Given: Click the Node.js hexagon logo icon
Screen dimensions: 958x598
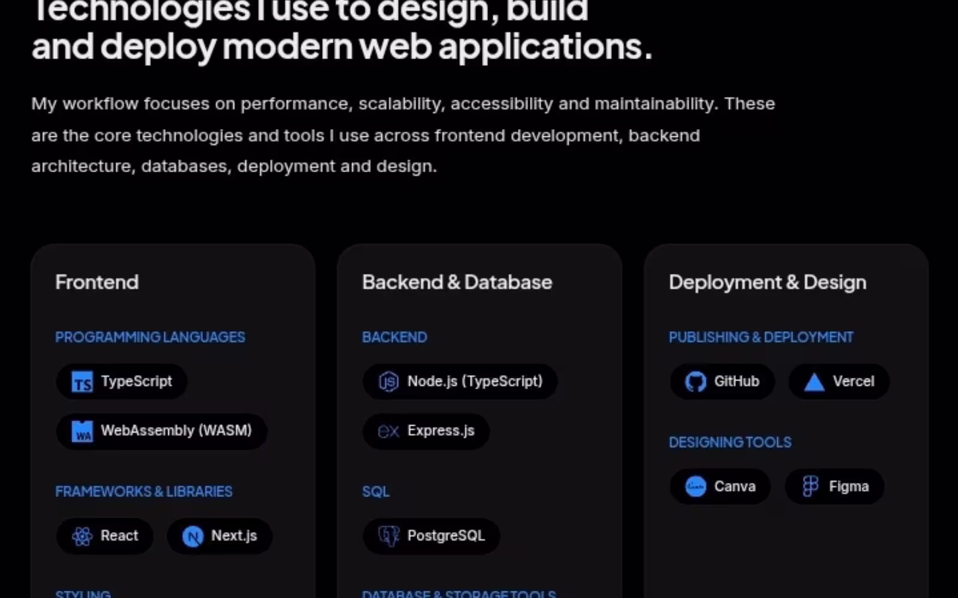Looking at the screenshot, I should [389, 382].
